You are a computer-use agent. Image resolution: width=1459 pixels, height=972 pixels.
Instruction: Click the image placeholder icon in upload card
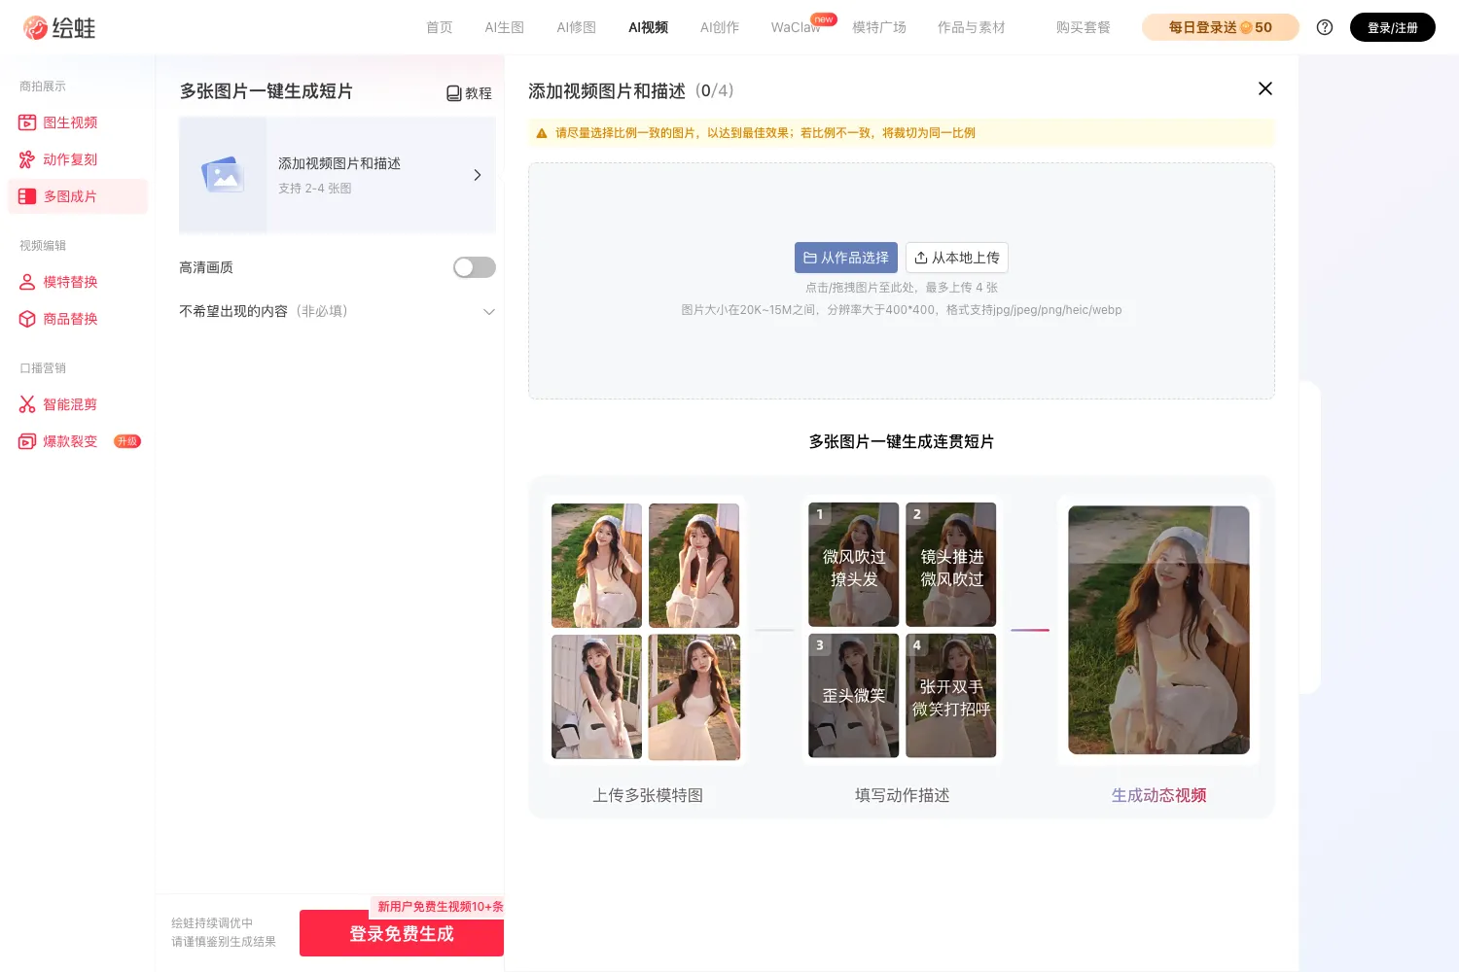pyautogui.click(x=223, y=175)
